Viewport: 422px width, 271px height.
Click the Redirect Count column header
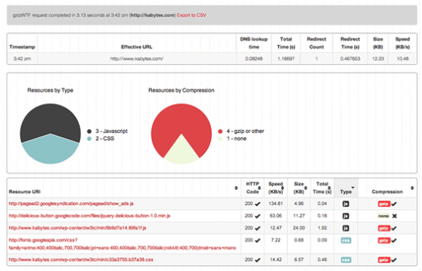pos(316,43)
